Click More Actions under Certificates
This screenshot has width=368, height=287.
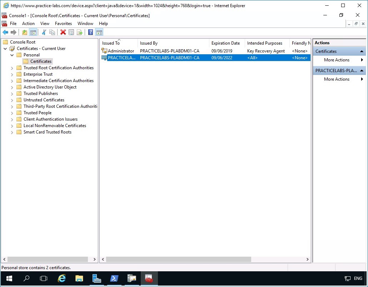click(337, 60)
